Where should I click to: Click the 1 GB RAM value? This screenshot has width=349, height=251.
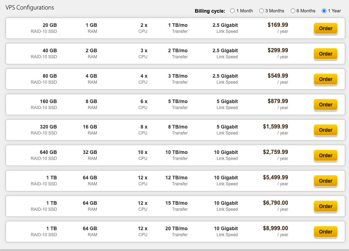pyautogui.click(x=91, y=25)
